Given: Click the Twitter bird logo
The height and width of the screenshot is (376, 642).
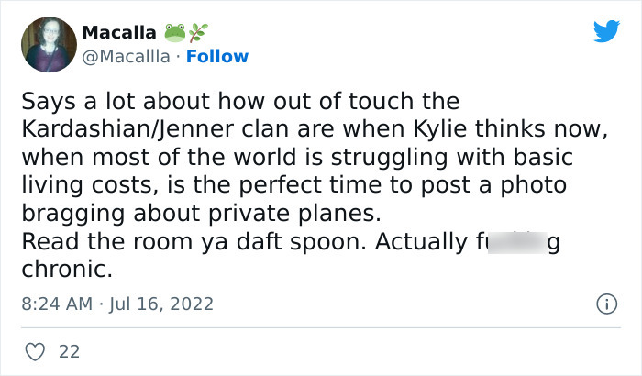Looking at the screenshot, I should tap(606, 31).
